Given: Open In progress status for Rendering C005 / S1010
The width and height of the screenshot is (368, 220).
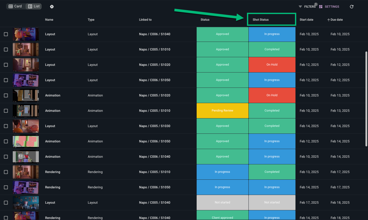Looking at the screenshot, I should pyautogui.click(x=222, y=172).
